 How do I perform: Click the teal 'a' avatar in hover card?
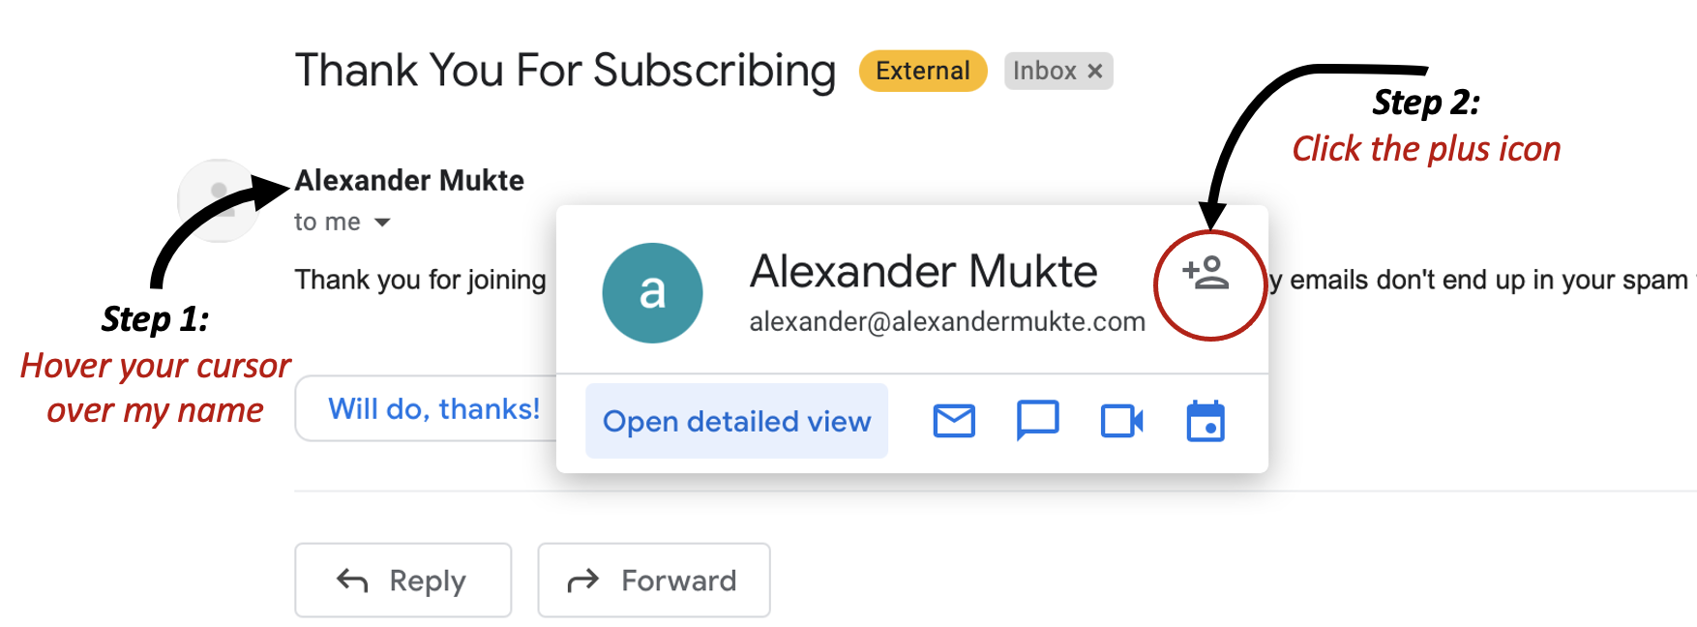[x=652, y=292]
